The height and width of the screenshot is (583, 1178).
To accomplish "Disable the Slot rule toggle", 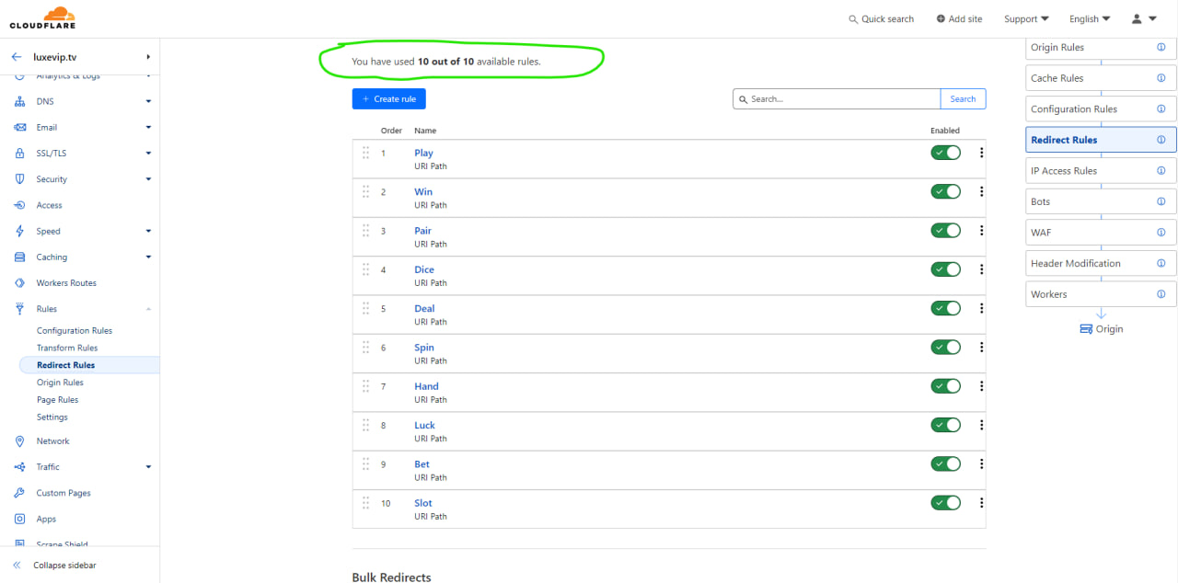I will [x=945, y=503].
